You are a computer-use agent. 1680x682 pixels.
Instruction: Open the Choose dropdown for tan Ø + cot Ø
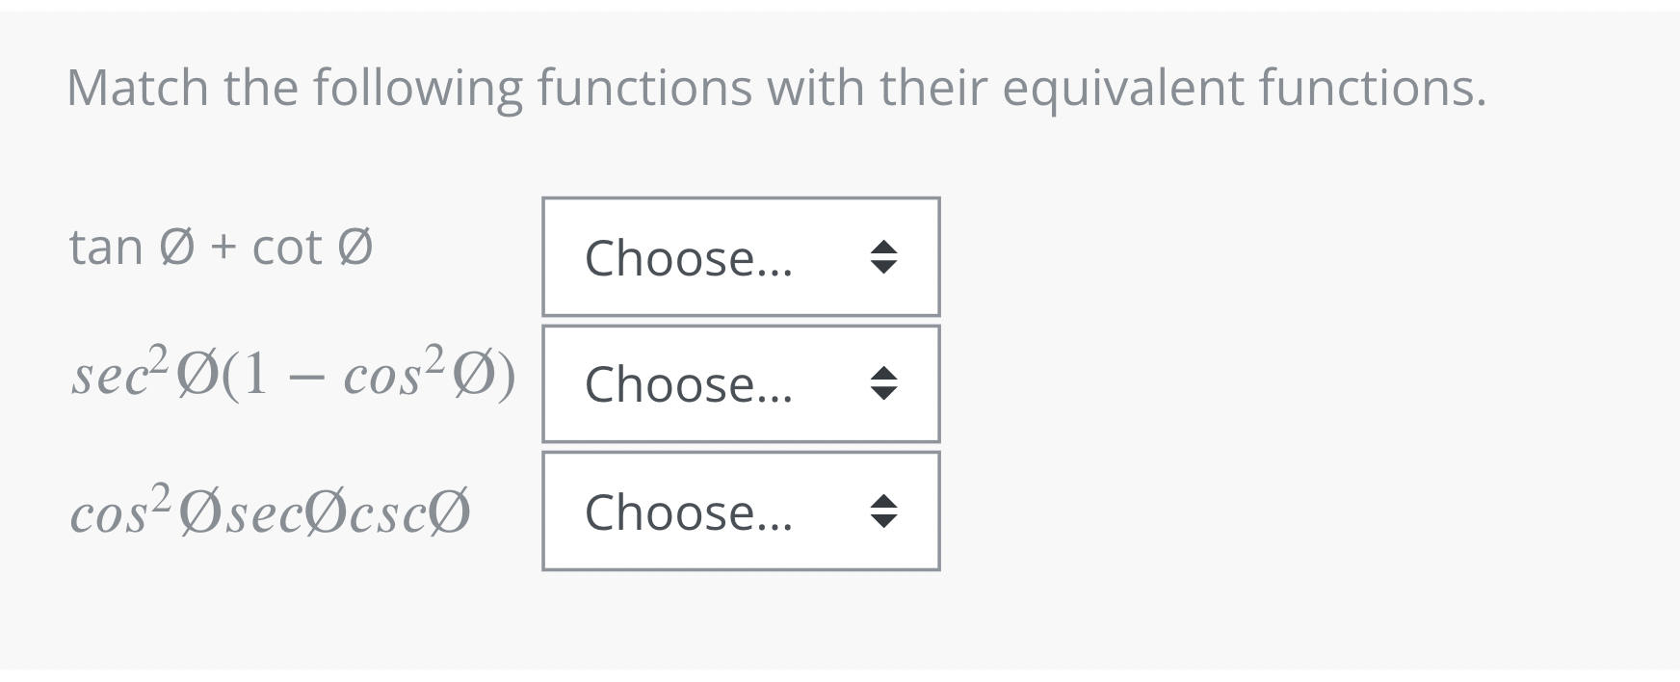[740, 257]
